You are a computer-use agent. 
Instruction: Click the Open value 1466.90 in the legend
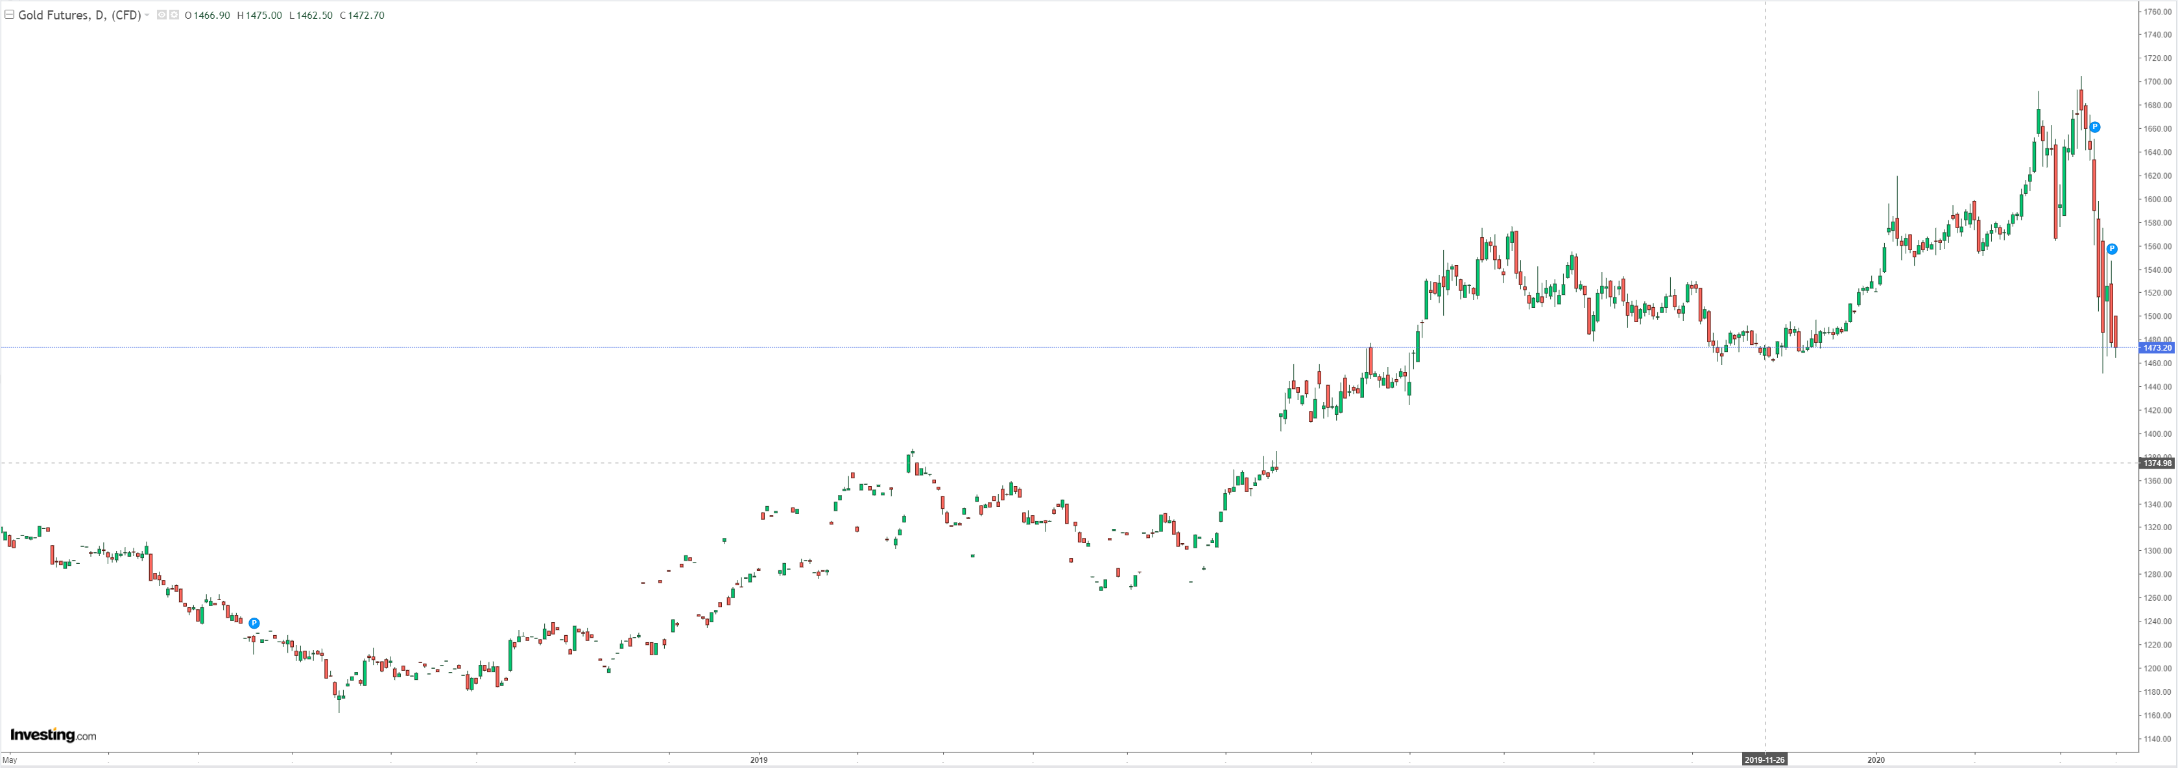(x=211, y=15)
